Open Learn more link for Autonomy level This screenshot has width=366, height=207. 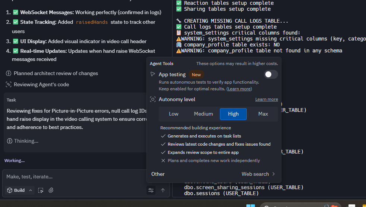point(266,99)
